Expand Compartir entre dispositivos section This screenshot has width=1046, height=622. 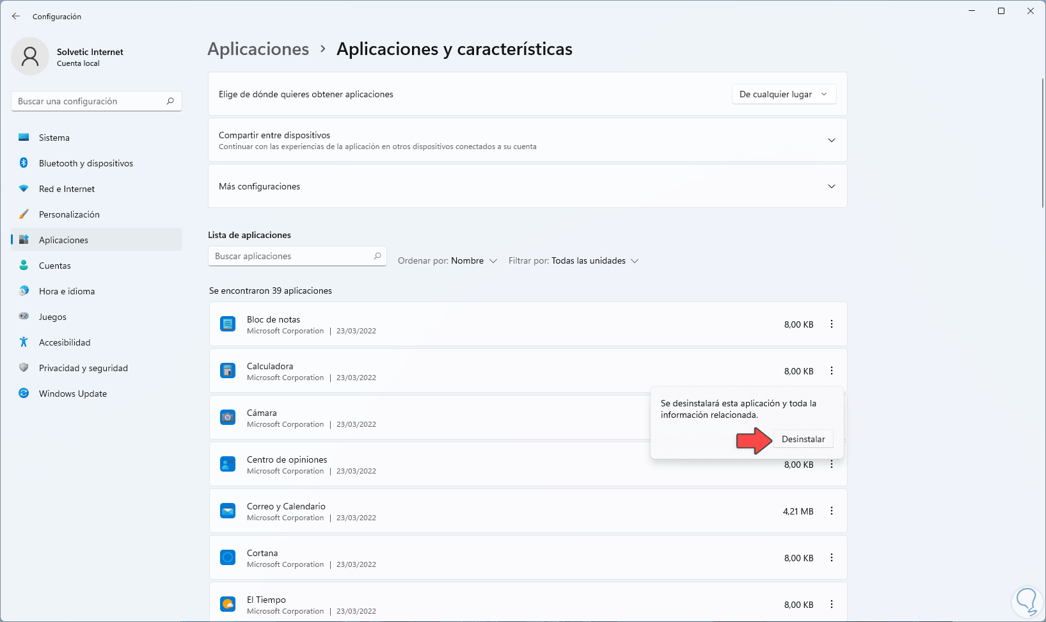832,140
